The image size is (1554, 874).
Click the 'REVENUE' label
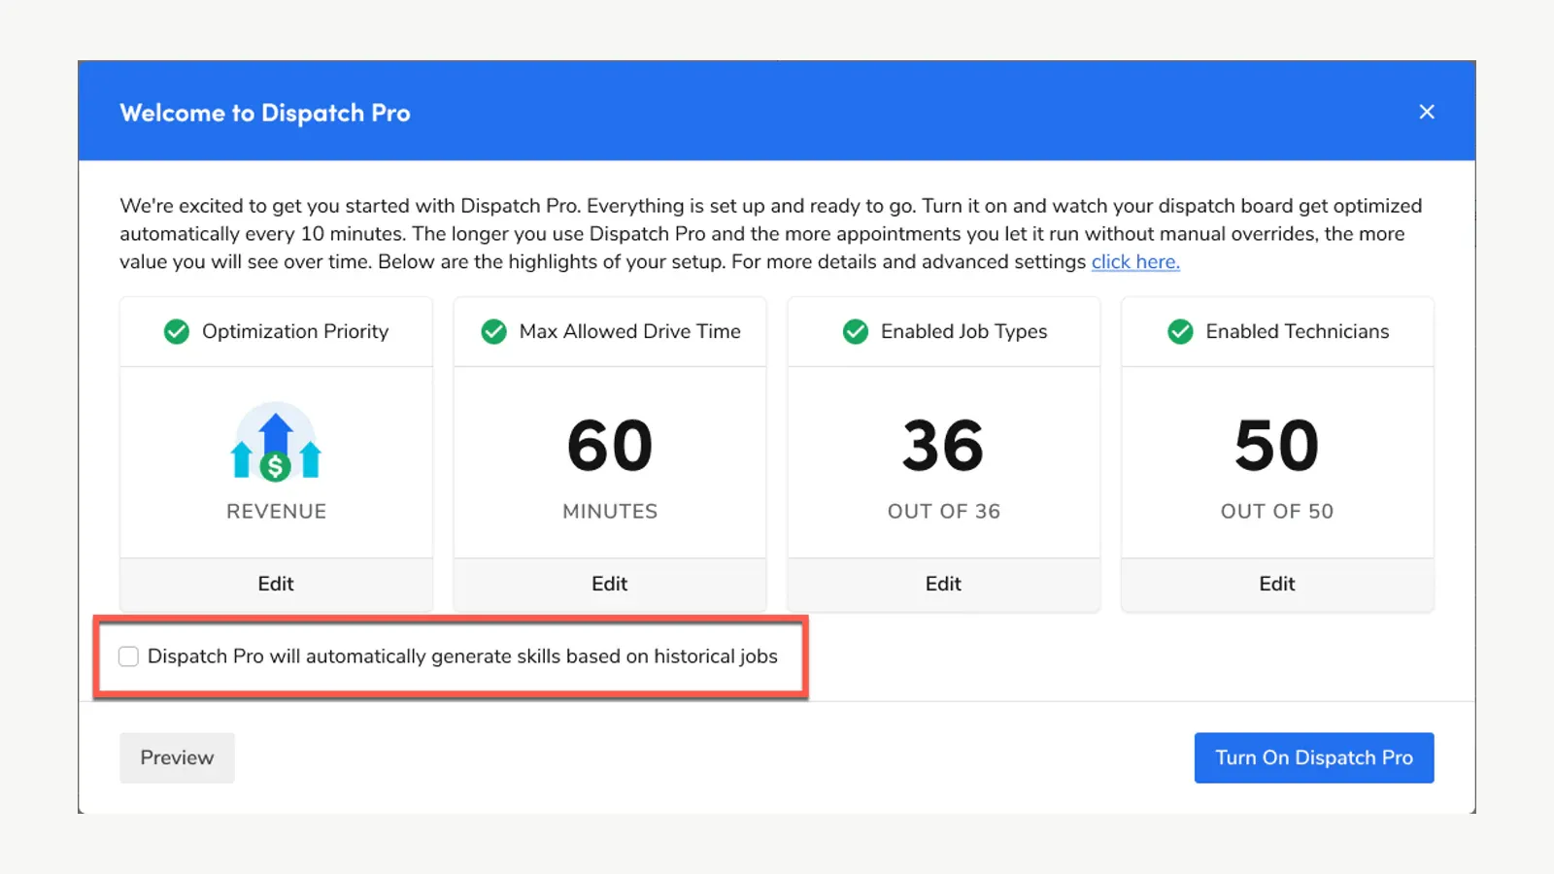(276, 512)
